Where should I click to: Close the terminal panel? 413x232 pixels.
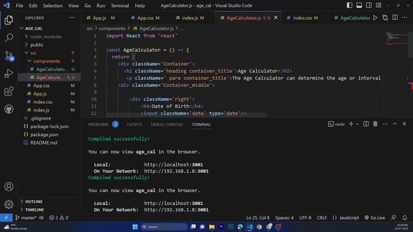coord(405,124)
